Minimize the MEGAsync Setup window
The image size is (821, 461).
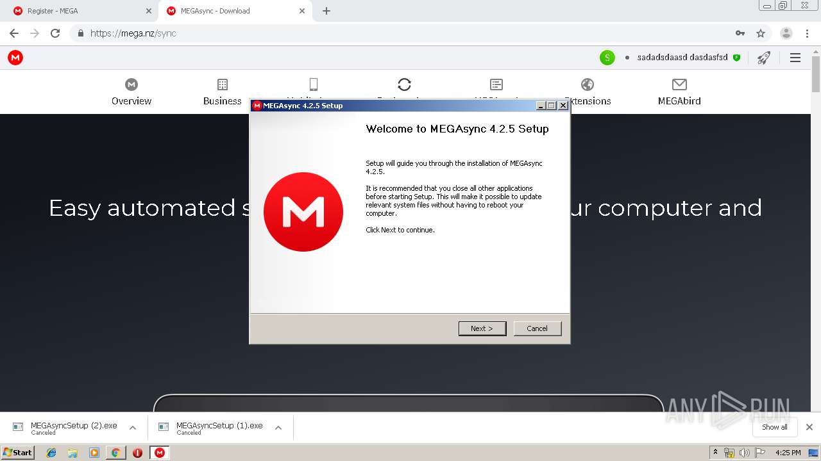[x=541, y=106]
